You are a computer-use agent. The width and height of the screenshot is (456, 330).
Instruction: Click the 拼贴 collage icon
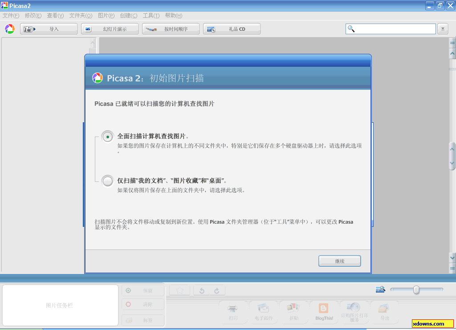(x=294, y=312)
